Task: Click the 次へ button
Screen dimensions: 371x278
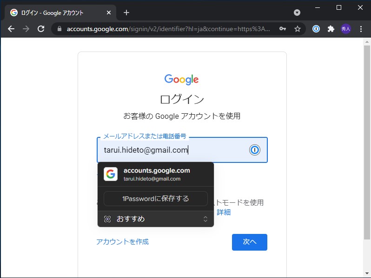Action: pyautogui.click(x=250, y=242)
